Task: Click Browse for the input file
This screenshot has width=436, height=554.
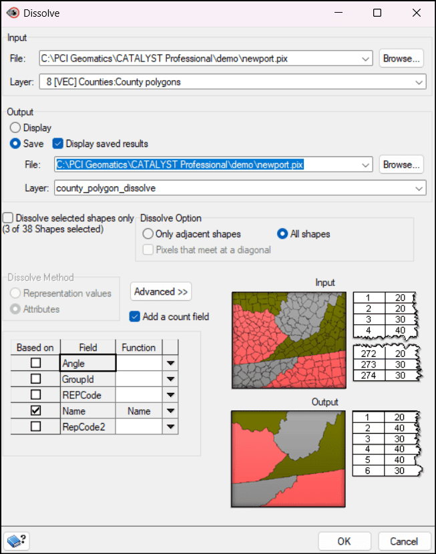Action: tap(401, 58)
